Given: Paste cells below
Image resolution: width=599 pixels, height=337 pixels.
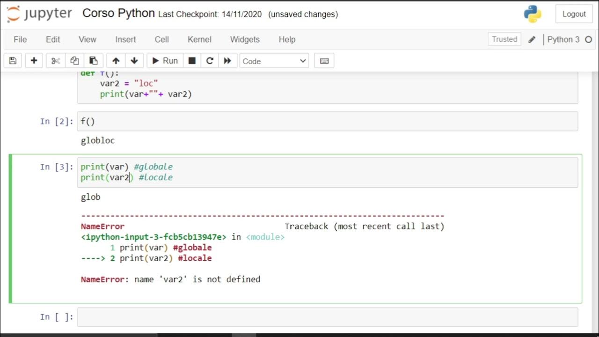Looking at the screenshot, I should 93,61.
